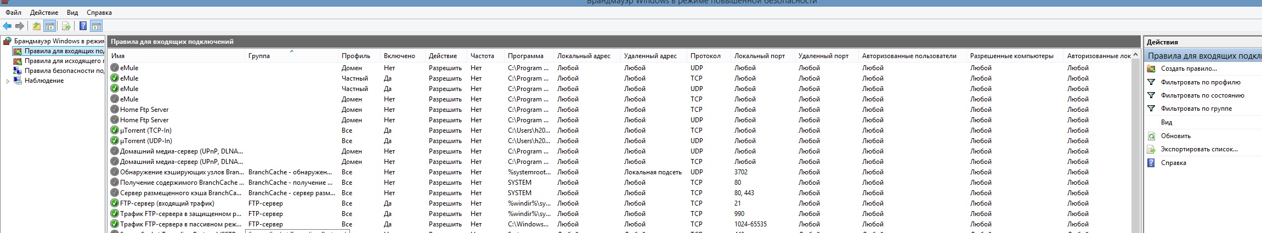Click the Создать правило... action link
The image size is (1262, 233).
coord(1189,69)
